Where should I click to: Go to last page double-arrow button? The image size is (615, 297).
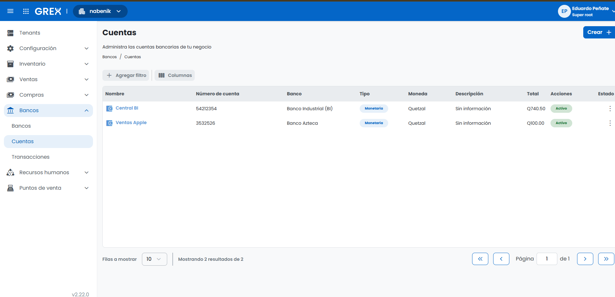tap(606, 259)
